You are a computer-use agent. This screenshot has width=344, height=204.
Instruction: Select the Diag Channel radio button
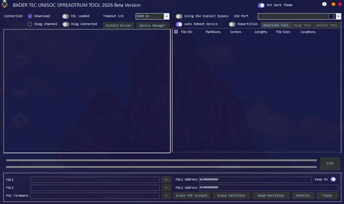30,24
